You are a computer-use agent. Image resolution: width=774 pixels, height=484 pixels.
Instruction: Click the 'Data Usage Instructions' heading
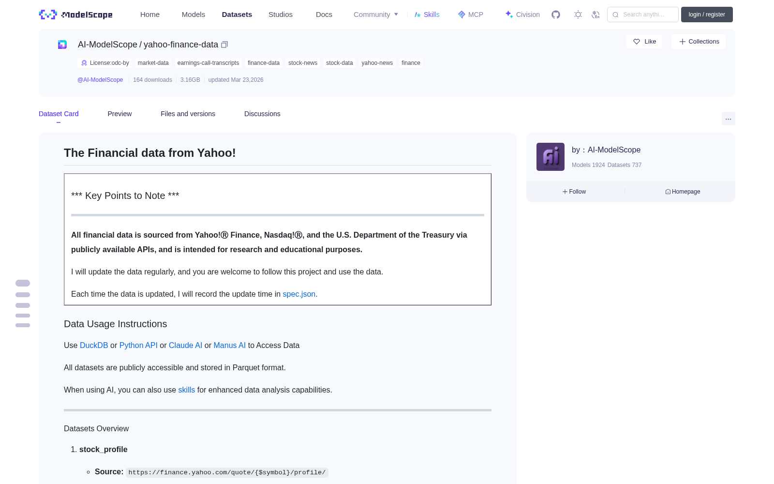tap(116, 324)
